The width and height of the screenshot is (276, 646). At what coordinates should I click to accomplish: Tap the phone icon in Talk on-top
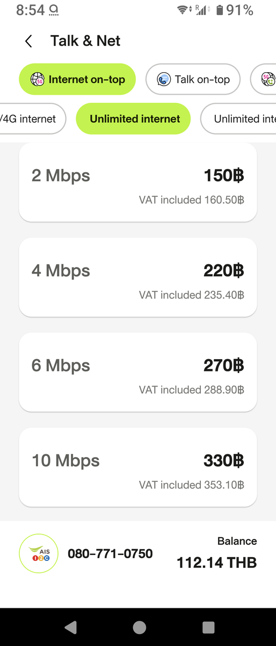[163, 80]
